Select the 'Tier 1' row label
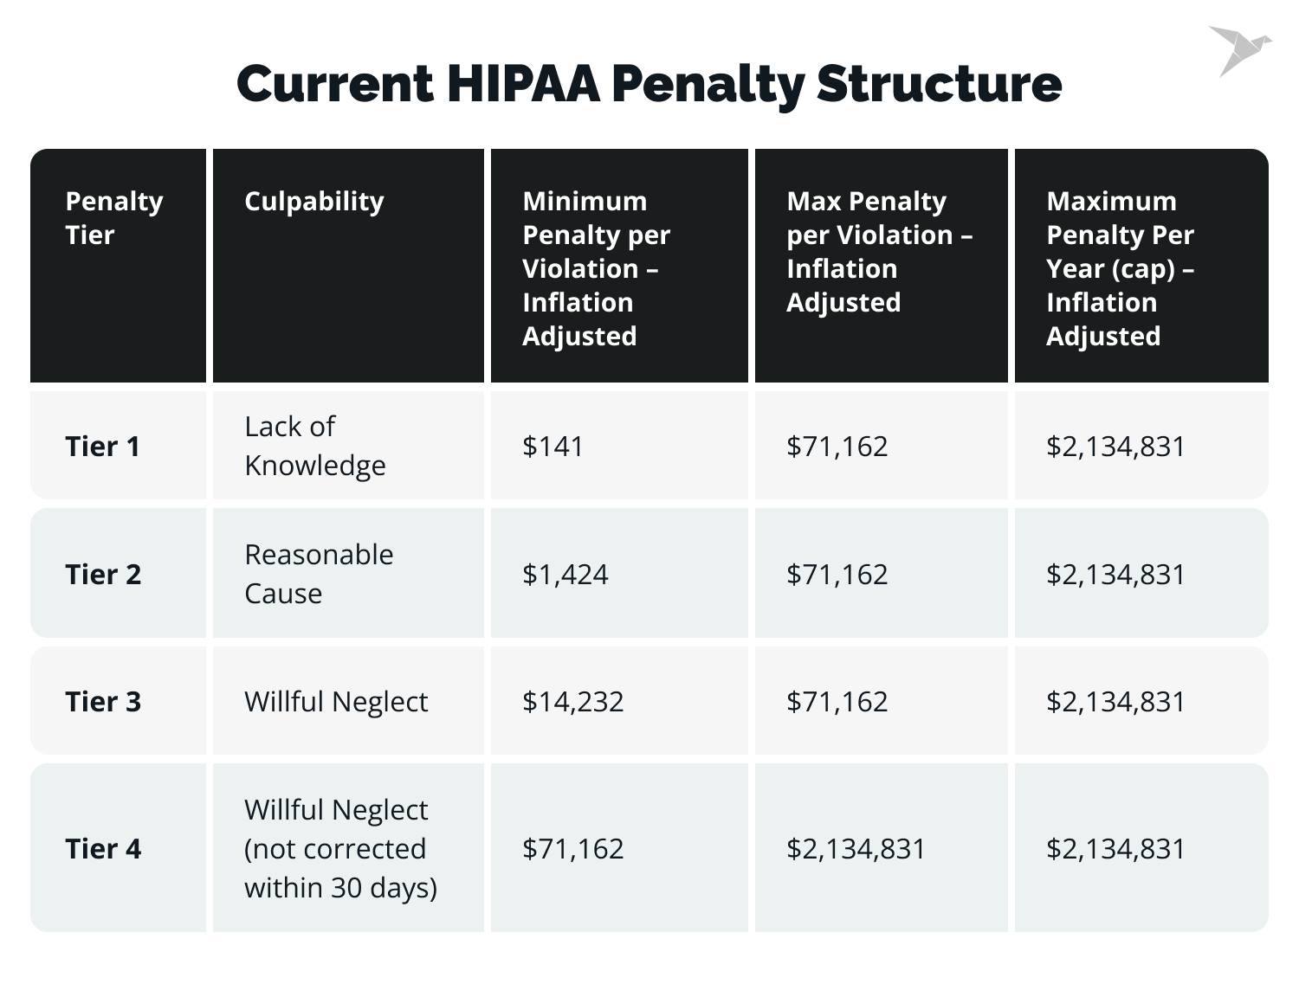Image resolution: width=1299 pixels, height=984 pixels. (102, 446)
